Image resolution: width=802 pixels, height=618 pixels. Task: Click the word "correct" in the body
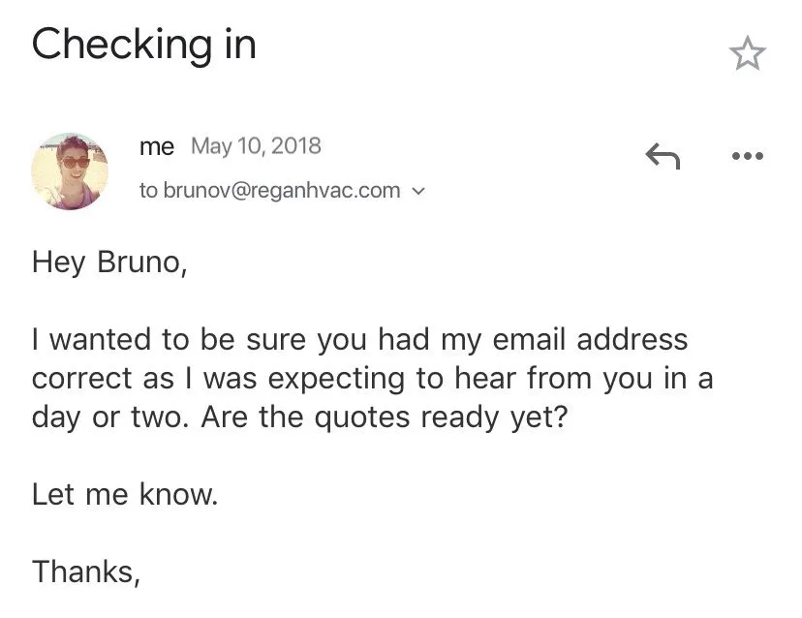(x=86, y=379)
